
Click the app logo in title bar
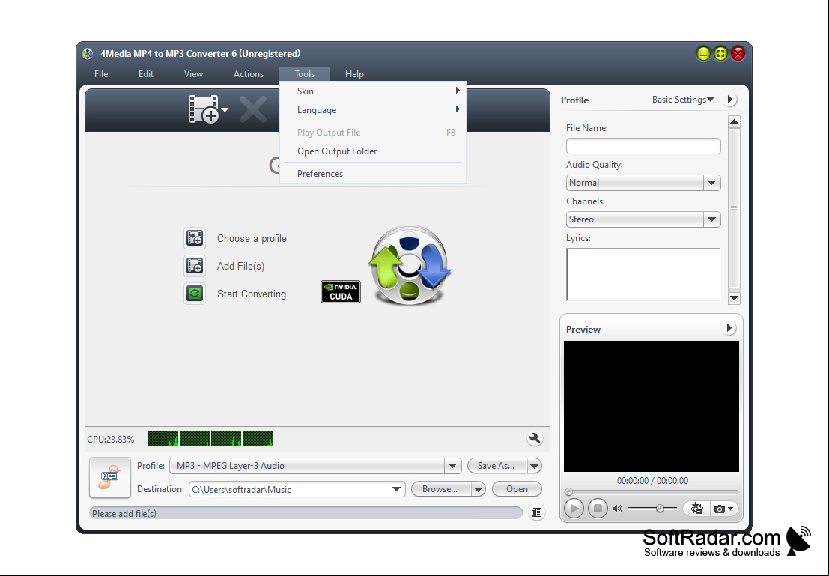88,53
